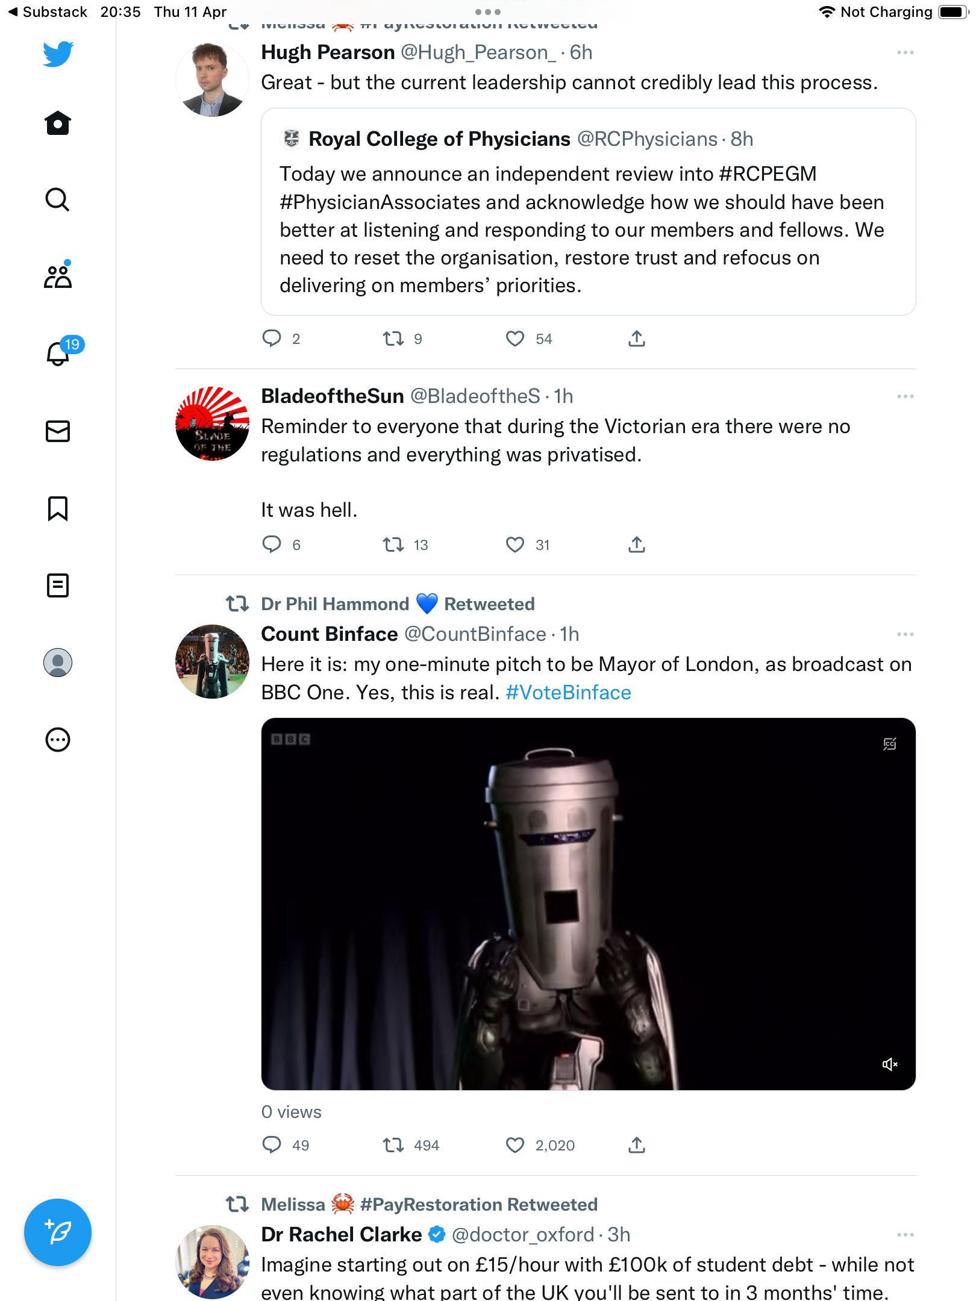Open Messages envelope icon
The width and height of the screenshot is (976, 1301).
tap(58, 431)
